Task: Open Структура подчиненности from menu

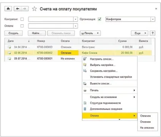Action: pos(110,103)
